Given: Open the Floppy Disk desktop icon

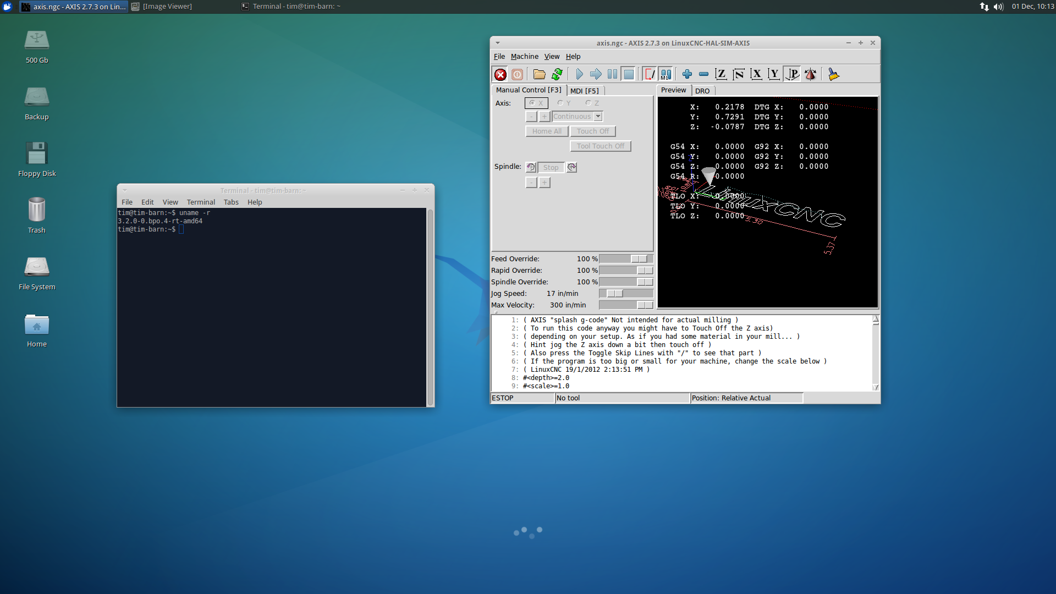Looking at the screenshot, I should [37, 159].
